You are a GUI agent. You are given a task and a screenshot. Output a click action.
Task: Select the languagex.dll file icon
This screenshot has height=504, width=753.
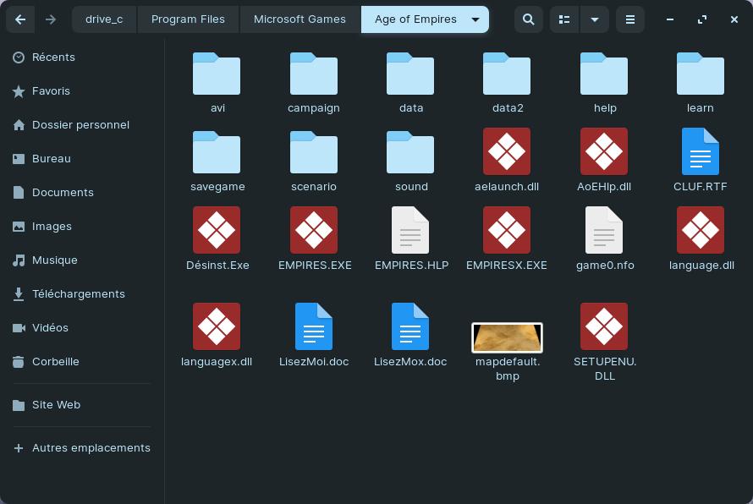pos(217,326)
